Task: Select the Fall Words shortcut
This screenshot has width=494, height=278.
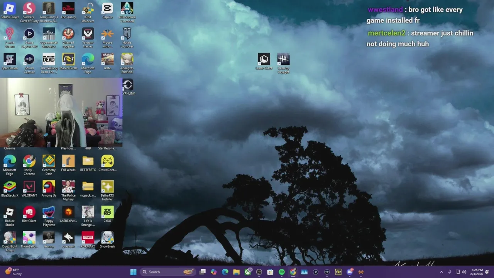Action: tap(68, 164)
